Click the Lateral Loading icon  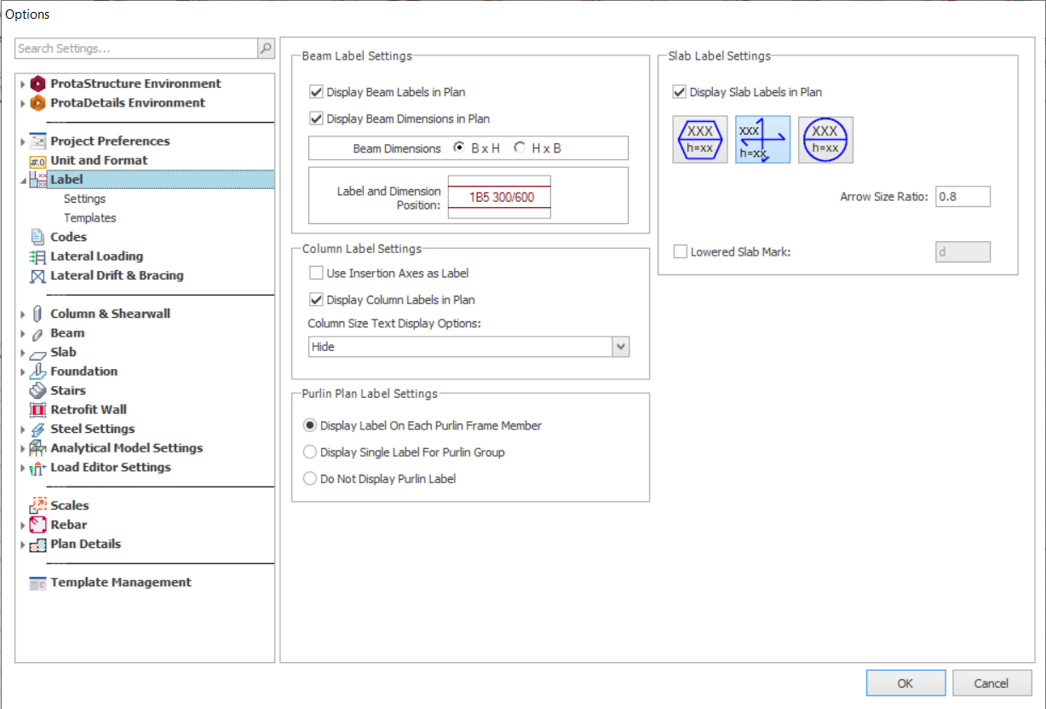[37, 257]
